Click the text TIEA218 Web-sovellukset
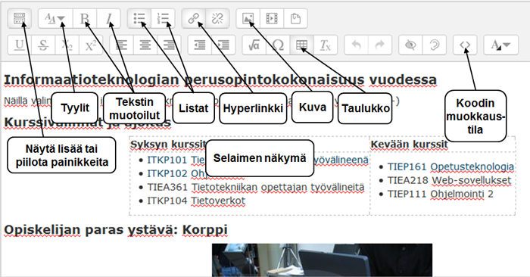 click(x=449, y=180)
